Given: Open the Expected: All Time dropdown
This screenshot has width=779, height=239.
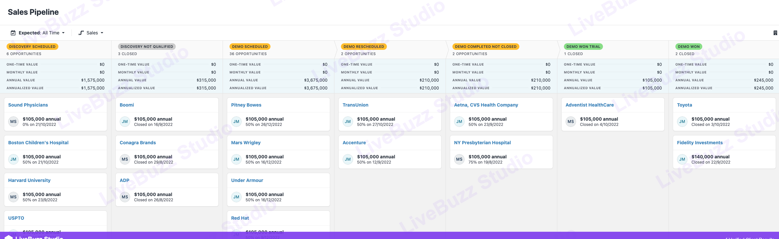Looking at the screenshot, I should (42, 33).
